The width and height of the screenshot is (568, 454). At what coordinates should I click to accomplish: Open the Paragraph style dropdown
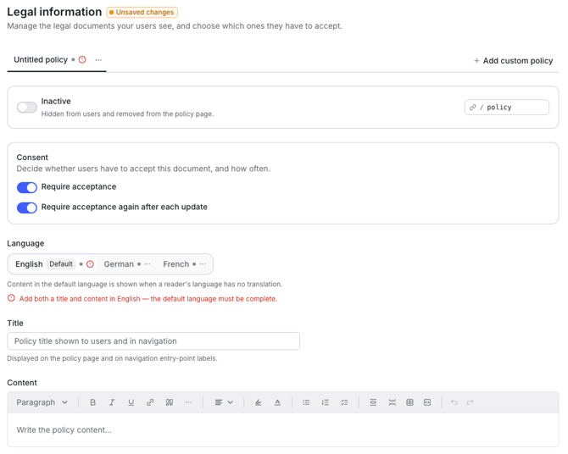42,402
